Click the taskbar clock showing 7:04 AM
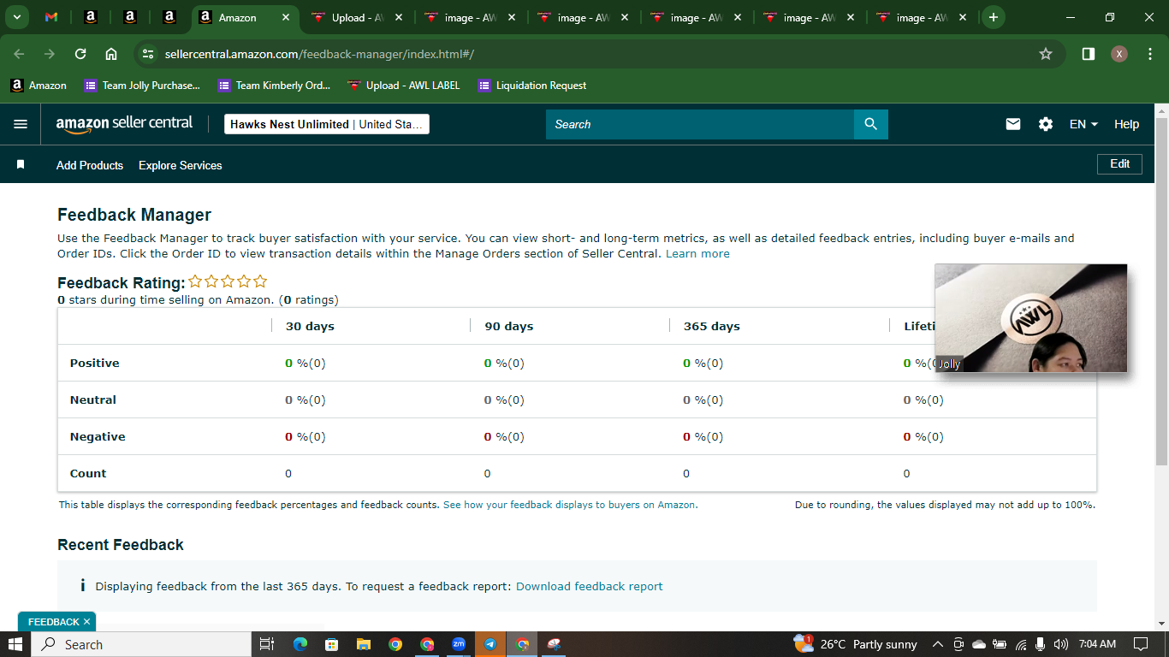1169x657 pixels. (1097, 644)
